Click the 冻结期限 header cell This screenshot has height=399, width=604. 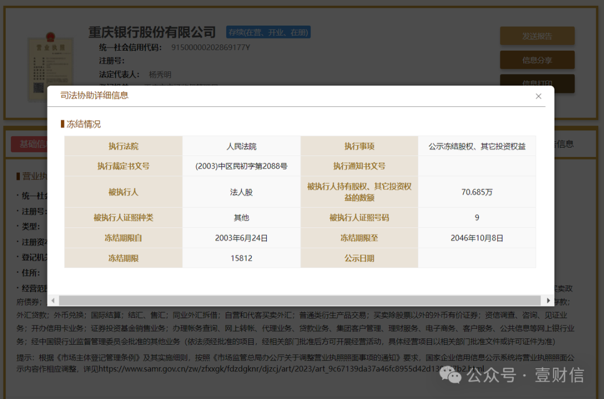coord(123,258)
